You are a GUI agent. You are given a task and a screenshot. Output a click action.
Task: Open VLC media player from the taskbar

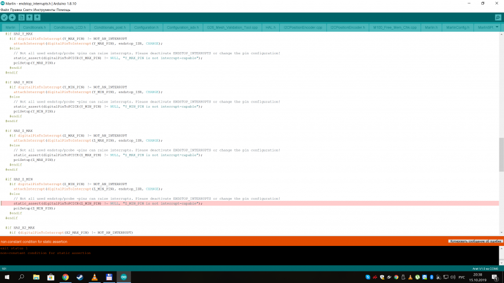[94, 277]
